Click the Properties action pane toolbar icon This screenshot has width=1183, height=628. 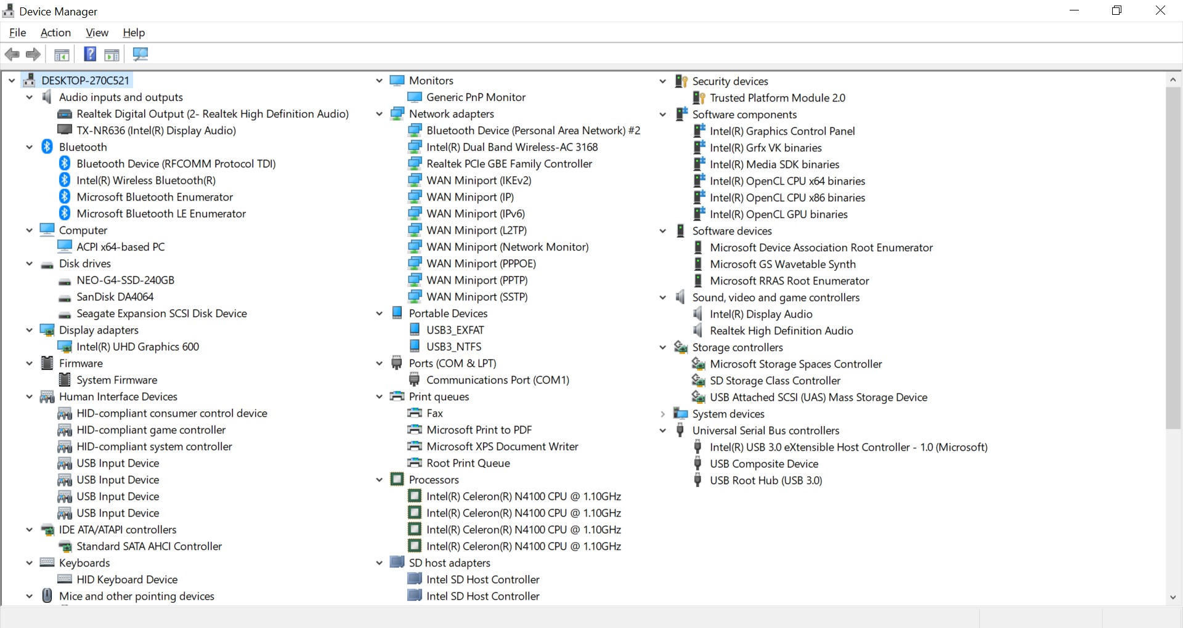coord(112,54)
